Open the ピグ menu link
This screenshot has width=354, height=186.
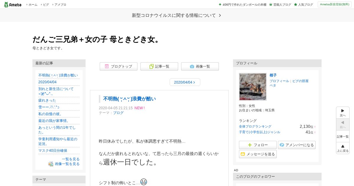click(46, 4)
